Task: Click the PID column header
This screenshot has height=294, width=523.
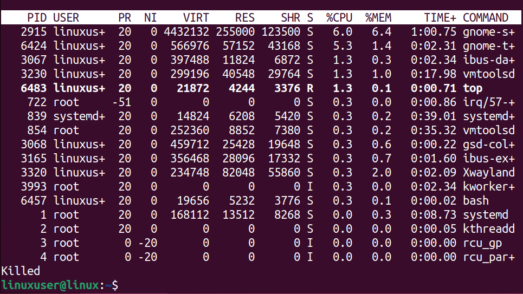Action: coord(37,18)
